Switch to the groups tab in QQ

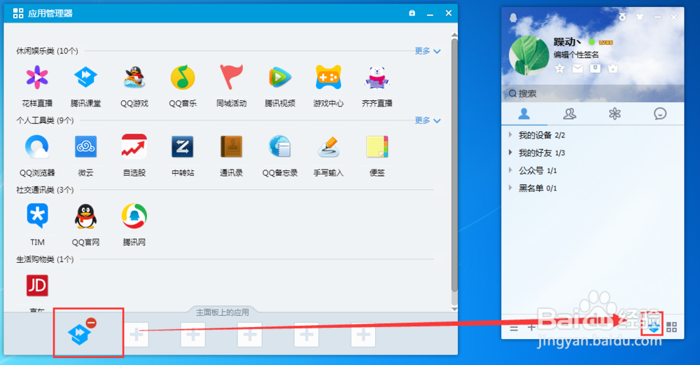pyautogui.click(x=570, y=114)
